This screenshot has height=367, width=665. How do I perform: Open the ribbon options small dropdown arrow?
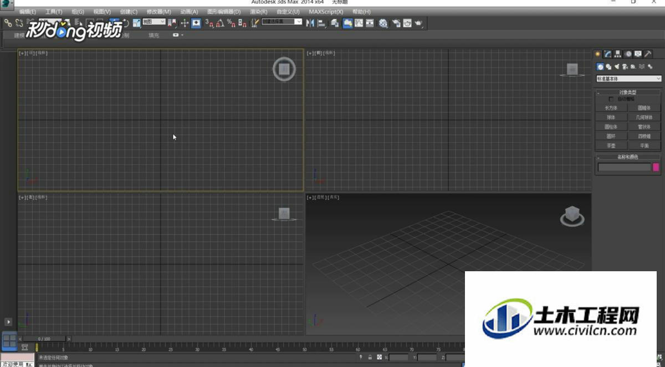(182, 35)
